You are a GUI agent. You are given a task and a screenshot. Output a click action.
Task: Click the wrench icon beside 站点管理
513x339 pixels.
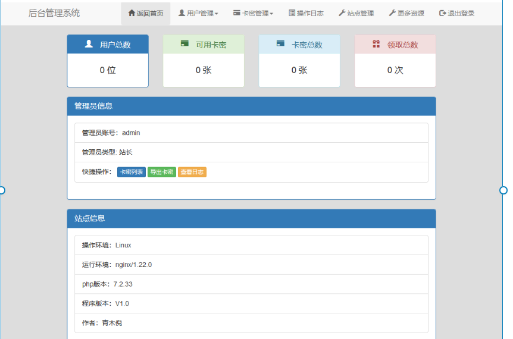pos(342,13)
